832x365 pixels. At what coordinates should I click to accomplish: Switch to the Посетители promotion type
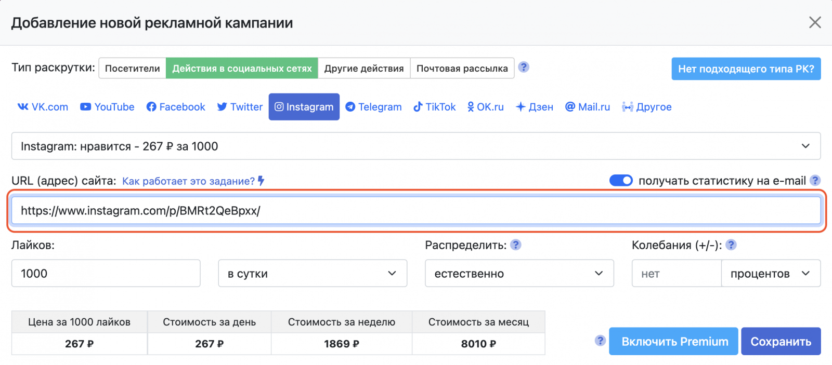click(x=132, y=69)
